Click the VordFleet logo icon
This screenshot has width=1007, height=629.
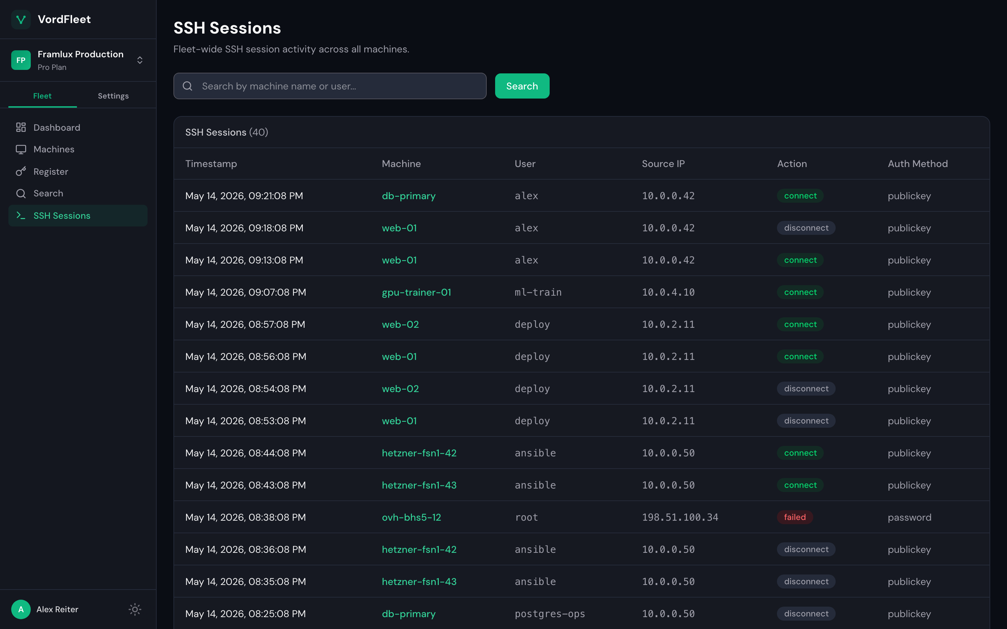21,20
